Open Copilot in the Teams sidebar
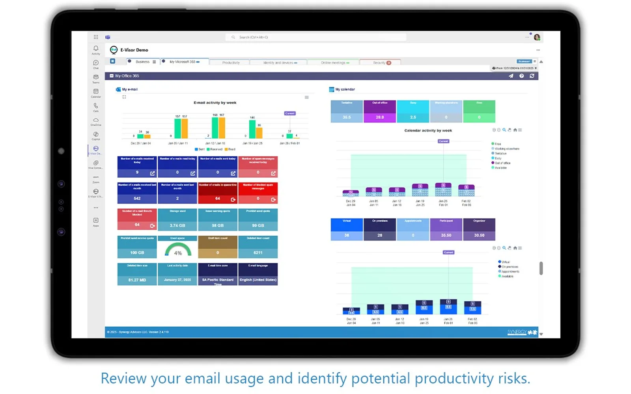Viewport: 631px width, 394px height. pos(96,136)
